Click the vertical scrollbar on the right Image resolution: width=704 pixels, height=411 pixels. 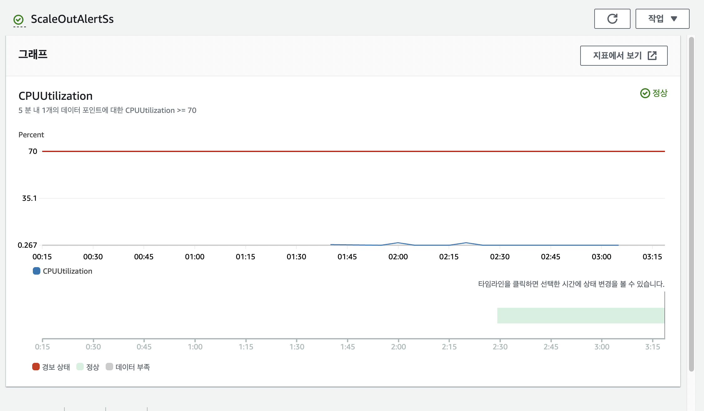[691, 204]
